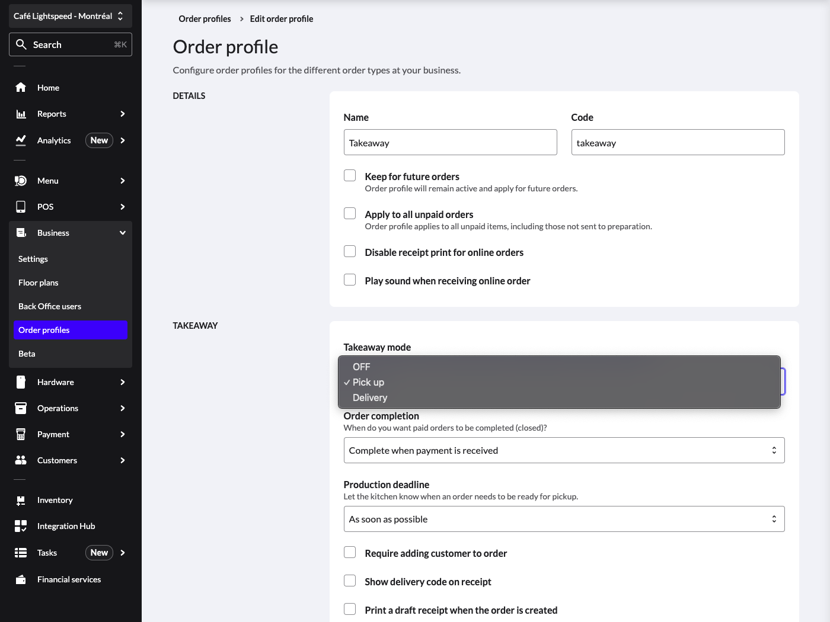Open the Order completion dropdown
Image resolution: width=830 pixels, height=622 pixels.
[x=564, y=450]
